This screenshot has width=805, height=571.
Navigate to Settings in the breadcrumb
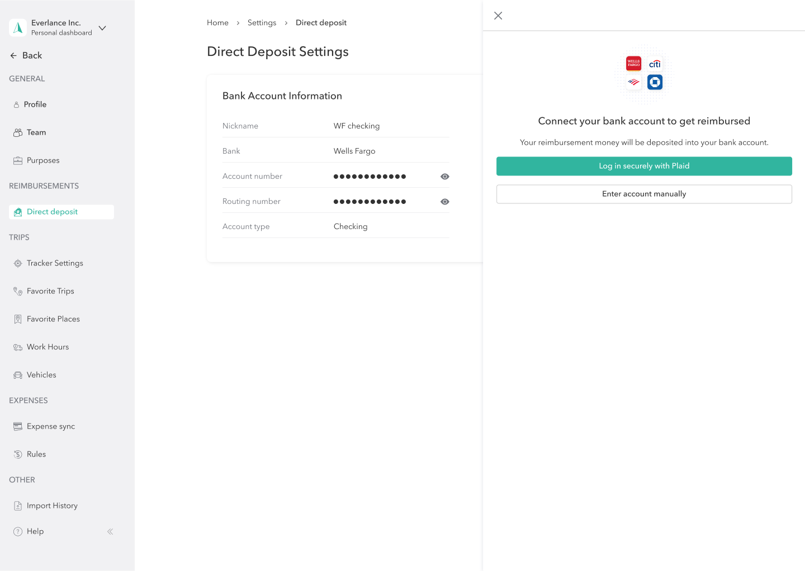(x=262, y=23)
